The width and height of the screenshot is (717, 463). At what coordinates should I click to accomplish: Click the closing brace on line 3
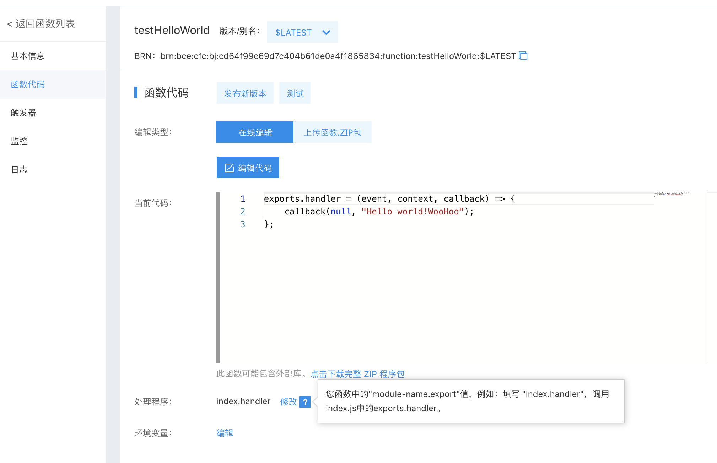[269, 224]
